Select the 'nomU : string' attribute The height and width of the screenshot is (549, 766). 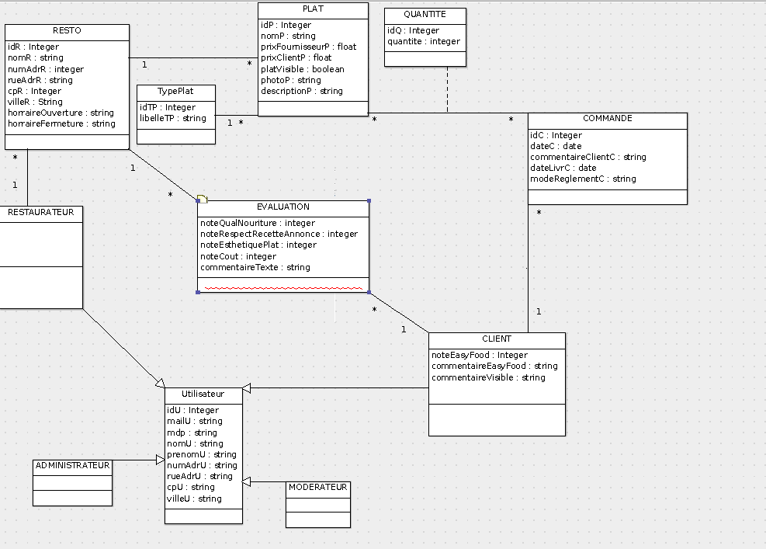[196, 443]
